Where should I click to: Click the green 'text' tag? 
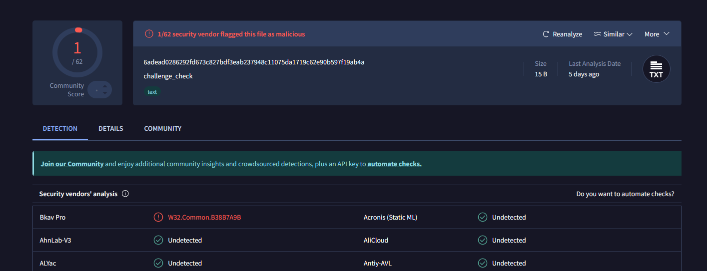pos(152,92)
